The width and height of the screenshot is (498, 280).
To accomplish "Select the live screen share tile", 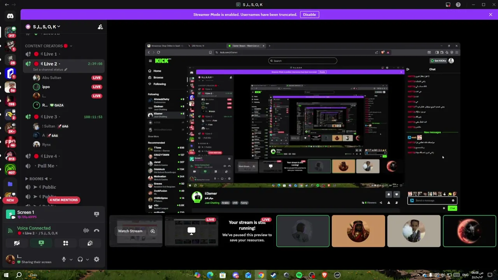I will (x=191, y=231).
